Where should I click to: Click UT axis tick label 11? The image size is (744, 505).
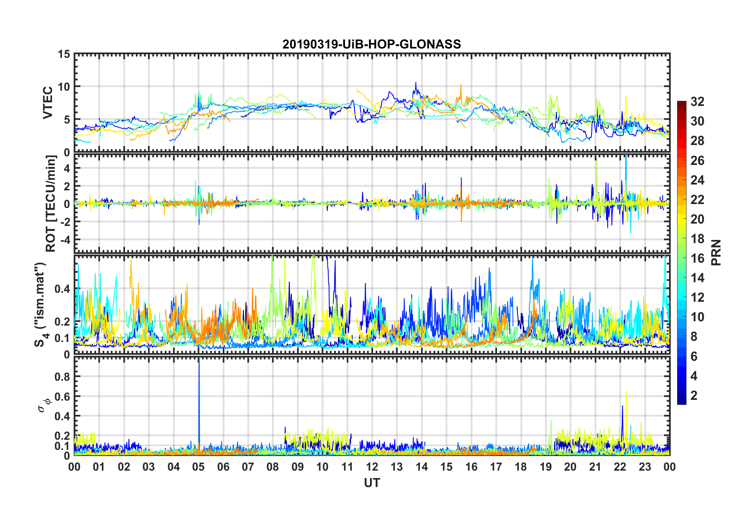click(x=347, y=467)
